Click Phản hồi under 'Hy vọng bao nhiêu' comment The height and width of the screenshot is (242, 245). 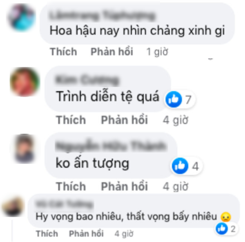86,233
